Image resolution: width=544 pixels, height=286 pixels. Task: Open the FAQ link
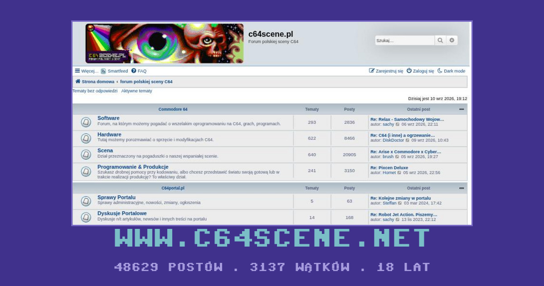tap(139, 71)
